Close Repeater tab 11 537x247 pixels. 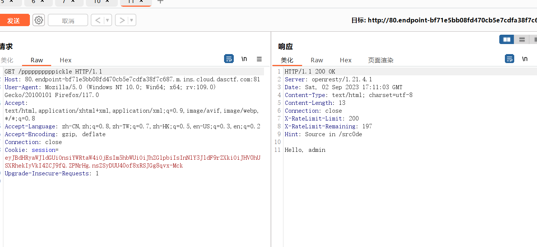point(141,1)
